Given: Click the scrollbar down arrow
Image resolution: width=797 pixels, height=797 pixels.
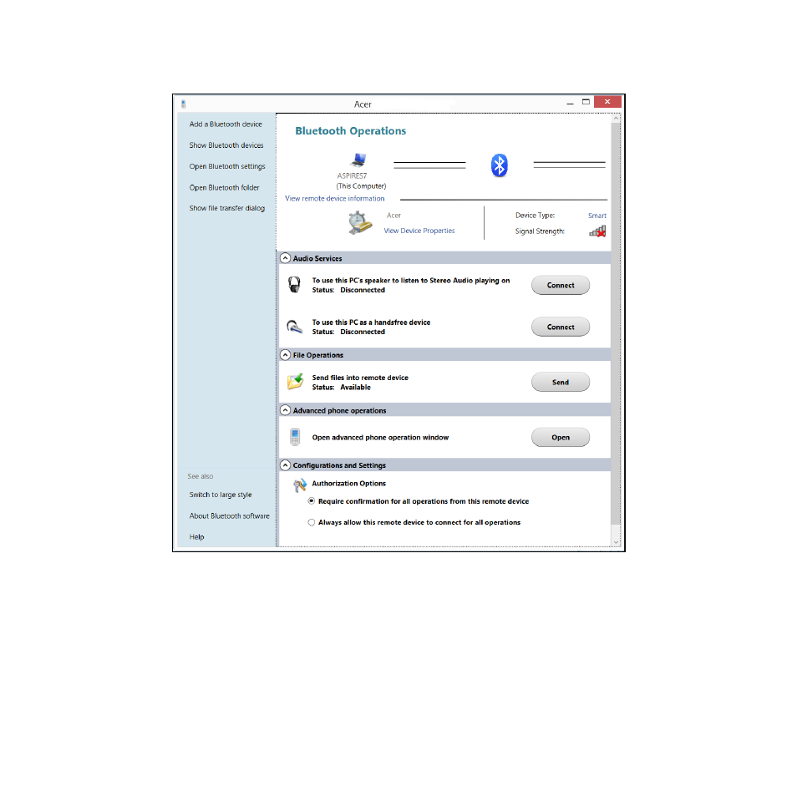Looking at the screenshot, I should tap(616, 542).
